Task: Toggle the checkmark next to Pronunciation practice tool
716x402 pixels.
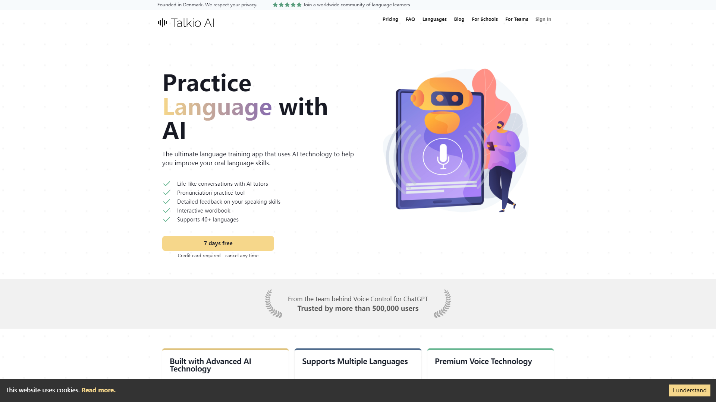Action: [x=167, y=192]
